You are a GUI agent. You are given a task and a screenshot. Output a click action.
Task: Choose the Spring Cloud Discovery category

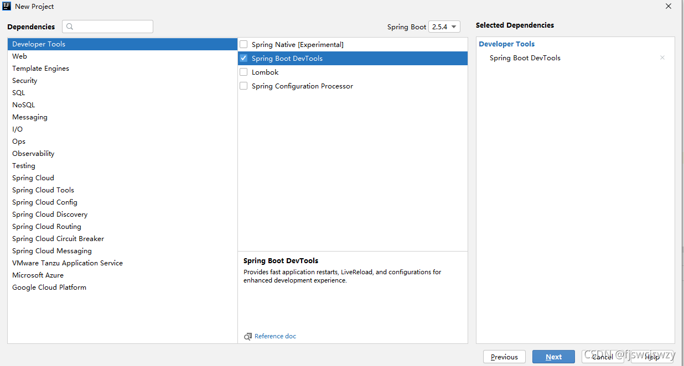click(x=122, y=215)
